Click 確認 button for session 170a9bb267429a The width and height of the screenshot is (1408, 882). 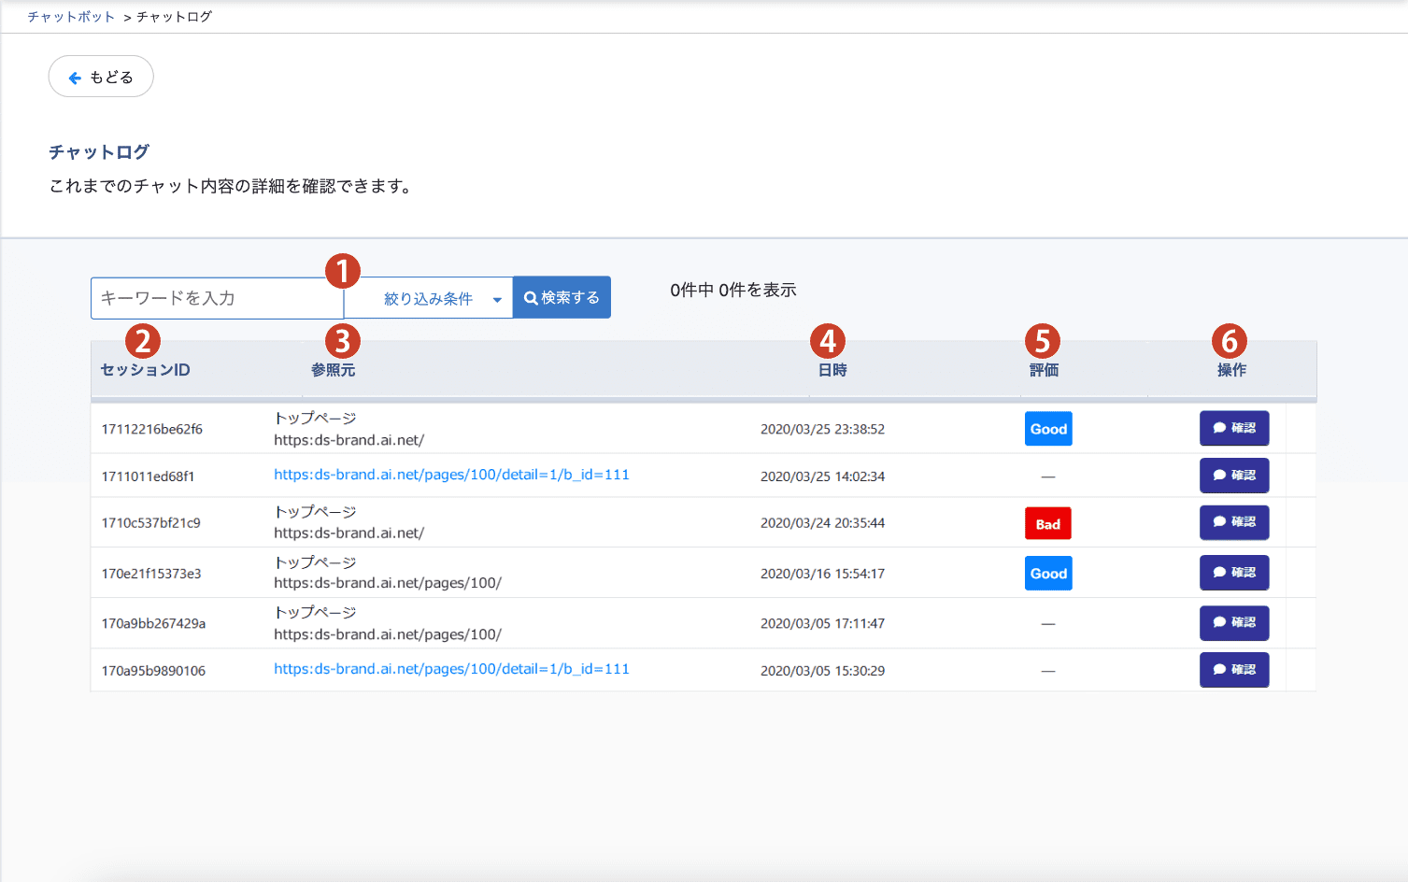pyautogui.click(x=1233, y=622)
